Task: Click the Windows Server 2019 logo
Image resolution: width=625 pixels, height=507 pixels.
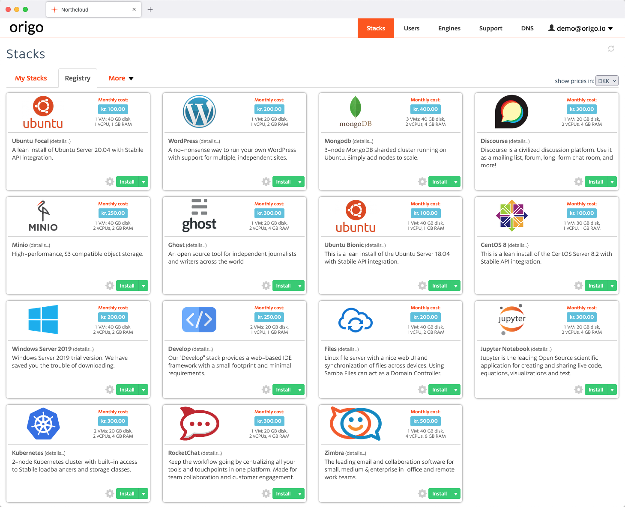Action: coord(43,320)
